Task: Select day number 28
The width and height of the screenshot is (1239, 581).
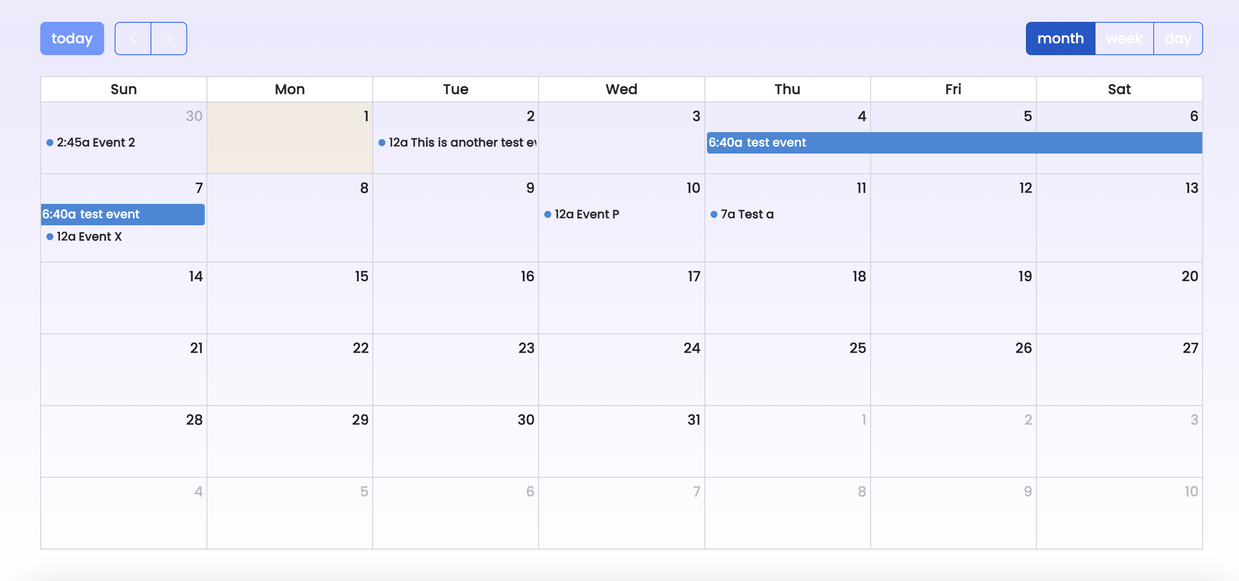Action: click(x=194, y=420)
